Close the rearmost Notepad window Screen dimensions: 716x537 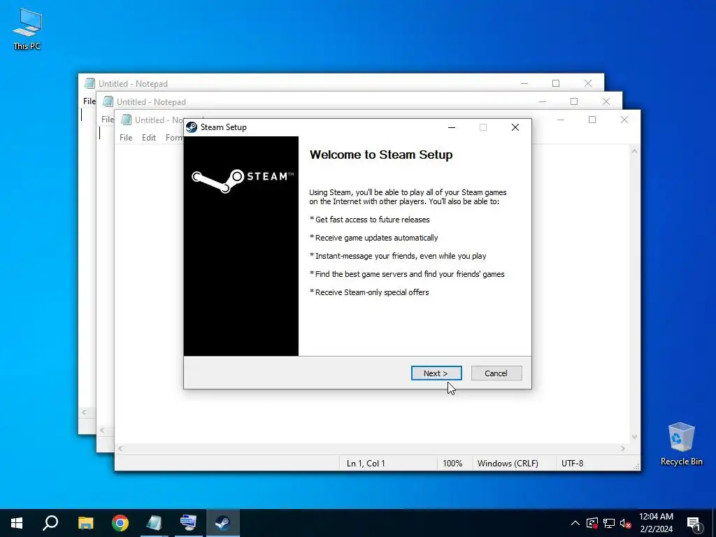pyautogui.click(x=588, y=84)
